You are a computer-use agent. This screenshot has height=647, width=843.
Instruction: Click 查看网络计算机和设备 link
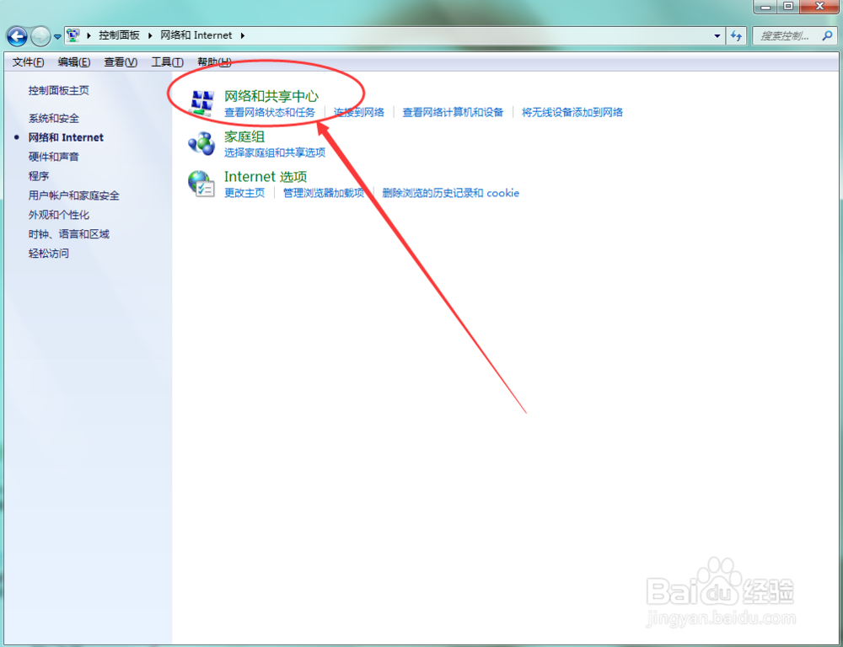pyautogui.click(x=453, y=112)
